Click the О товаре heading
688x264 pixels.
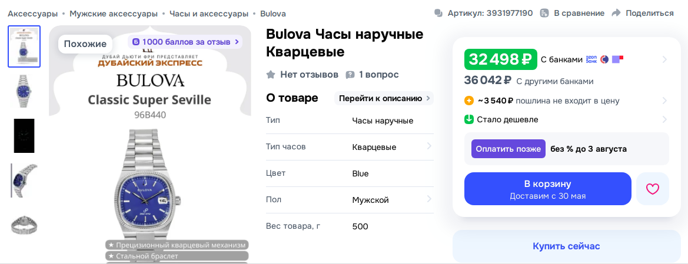click(292, 98)
